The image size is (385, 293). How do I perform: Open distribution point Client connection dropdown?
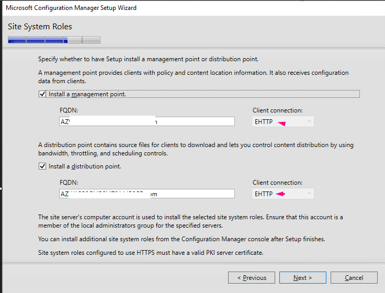pyautogui.click(x=283, y=194)
